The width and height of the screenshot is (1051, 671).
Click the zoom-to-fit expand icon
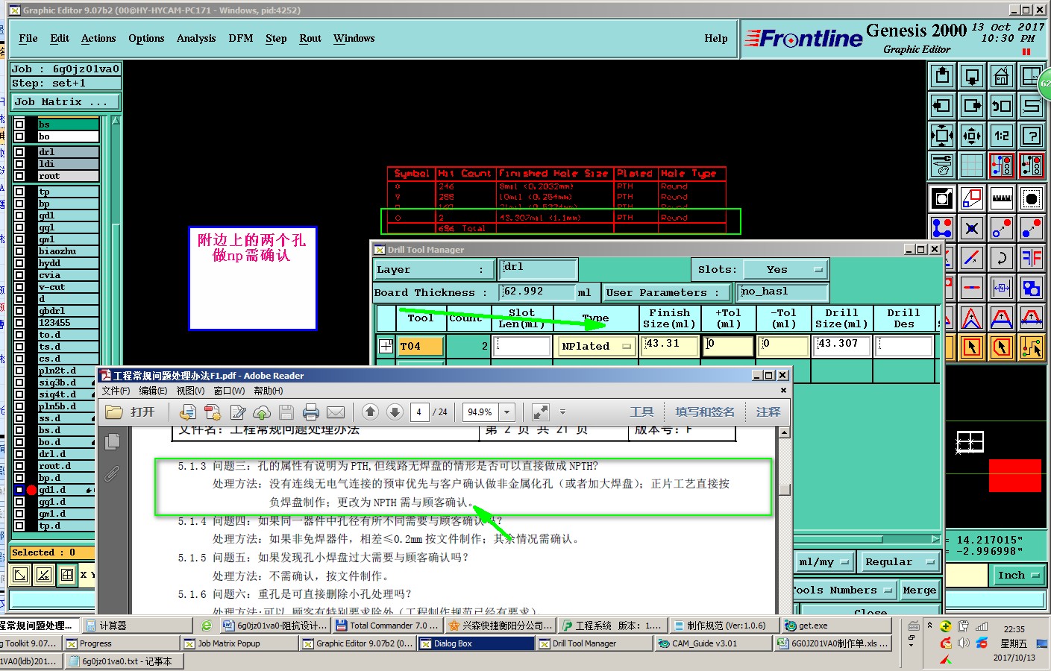point(942,136)
